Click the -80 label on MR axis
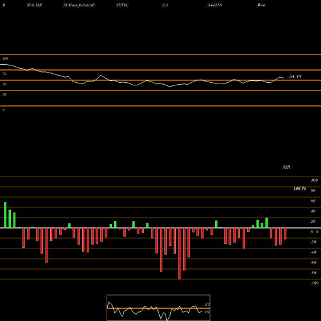The height and width of the screenshot is (321, 321). (x=313, y=273)
